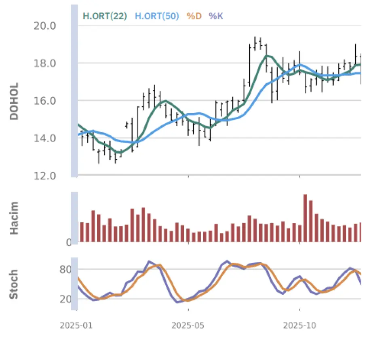The width and height of the screenshot is (388, 340).
Task: Click the 18.0 price tick label
Action: point(44,63)
